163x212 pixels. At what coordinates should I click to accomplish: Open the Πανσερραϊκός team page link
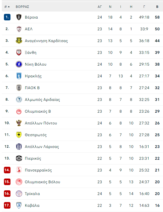tap(38, 170)
